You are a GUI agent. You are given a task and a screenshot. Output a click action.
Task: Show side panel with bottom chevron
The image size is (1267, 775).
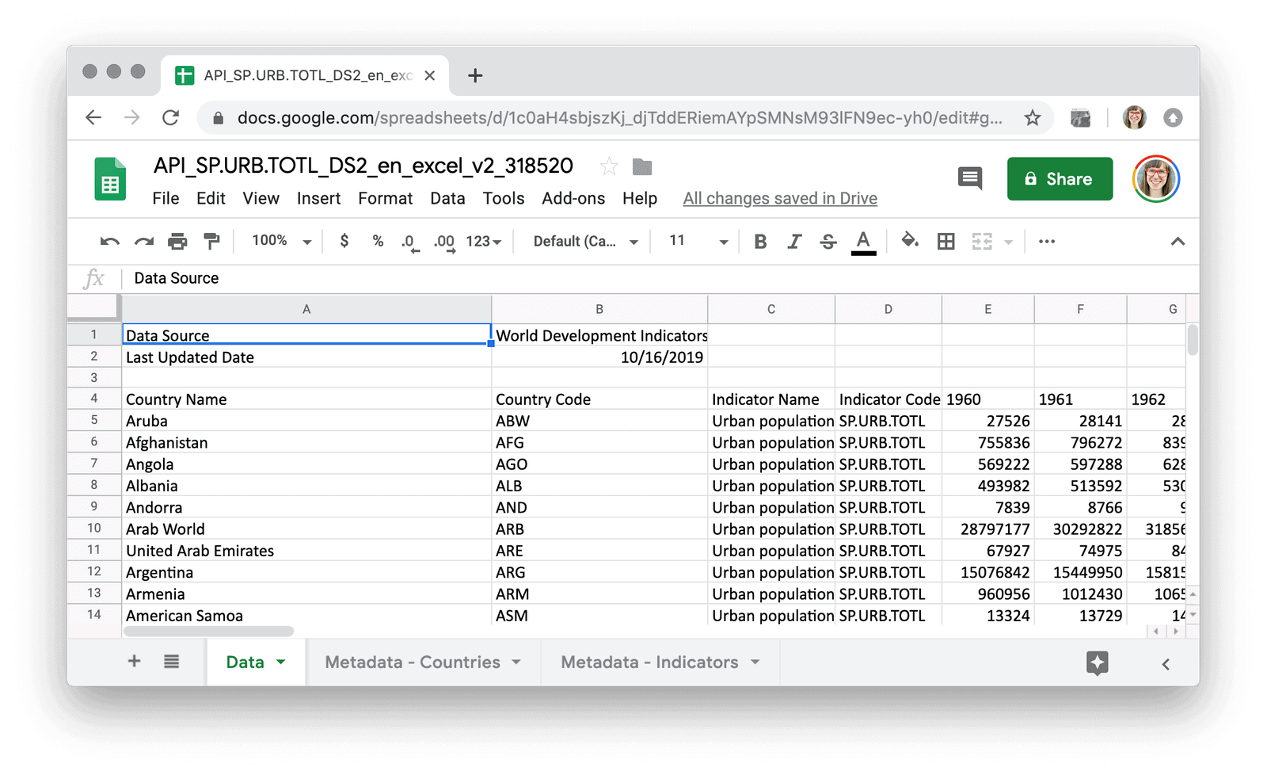coord(1166,664)
